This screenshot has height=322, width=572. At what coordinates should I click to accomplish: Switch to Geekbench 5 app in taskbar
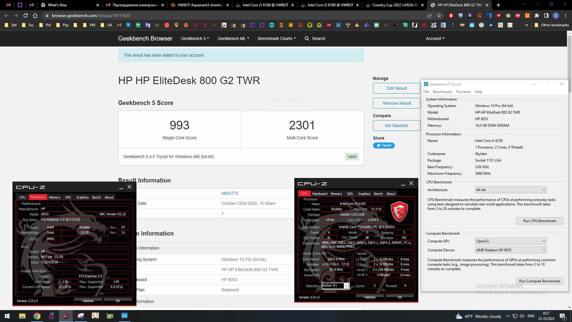pyautogui.click(x=125, y=316)
